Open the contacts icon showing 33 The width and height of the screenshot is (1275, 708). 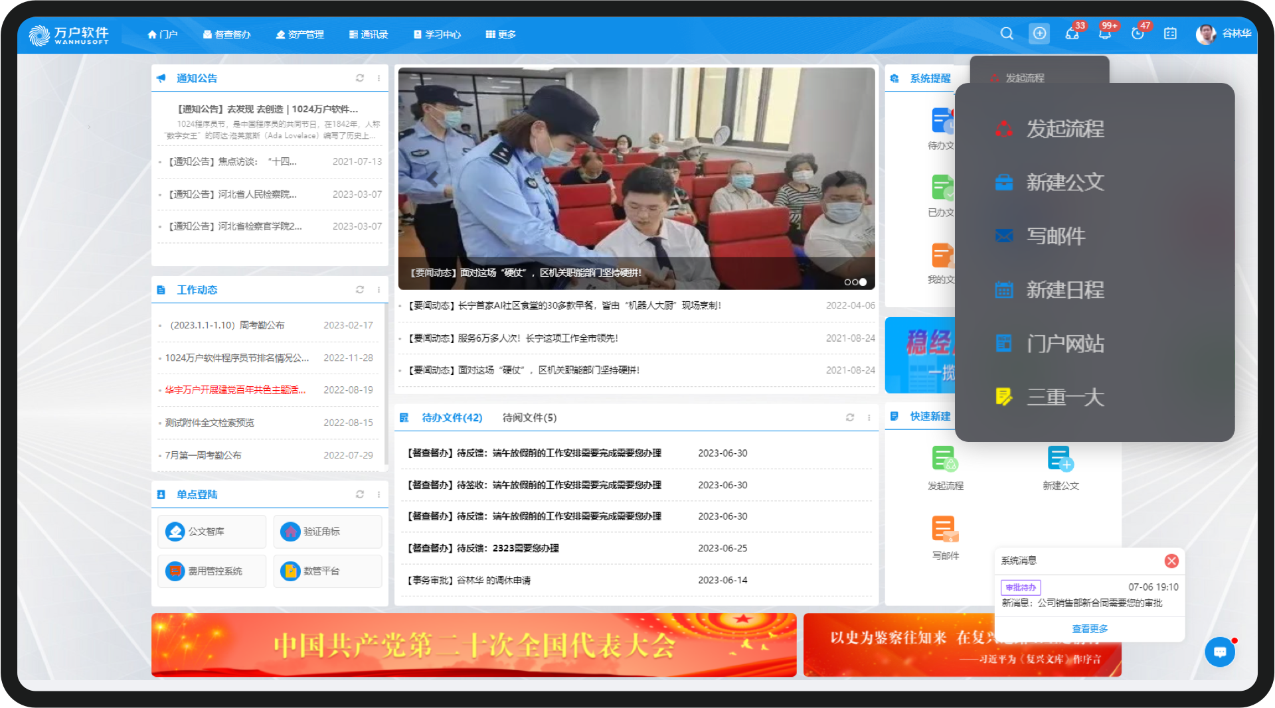1072,34
